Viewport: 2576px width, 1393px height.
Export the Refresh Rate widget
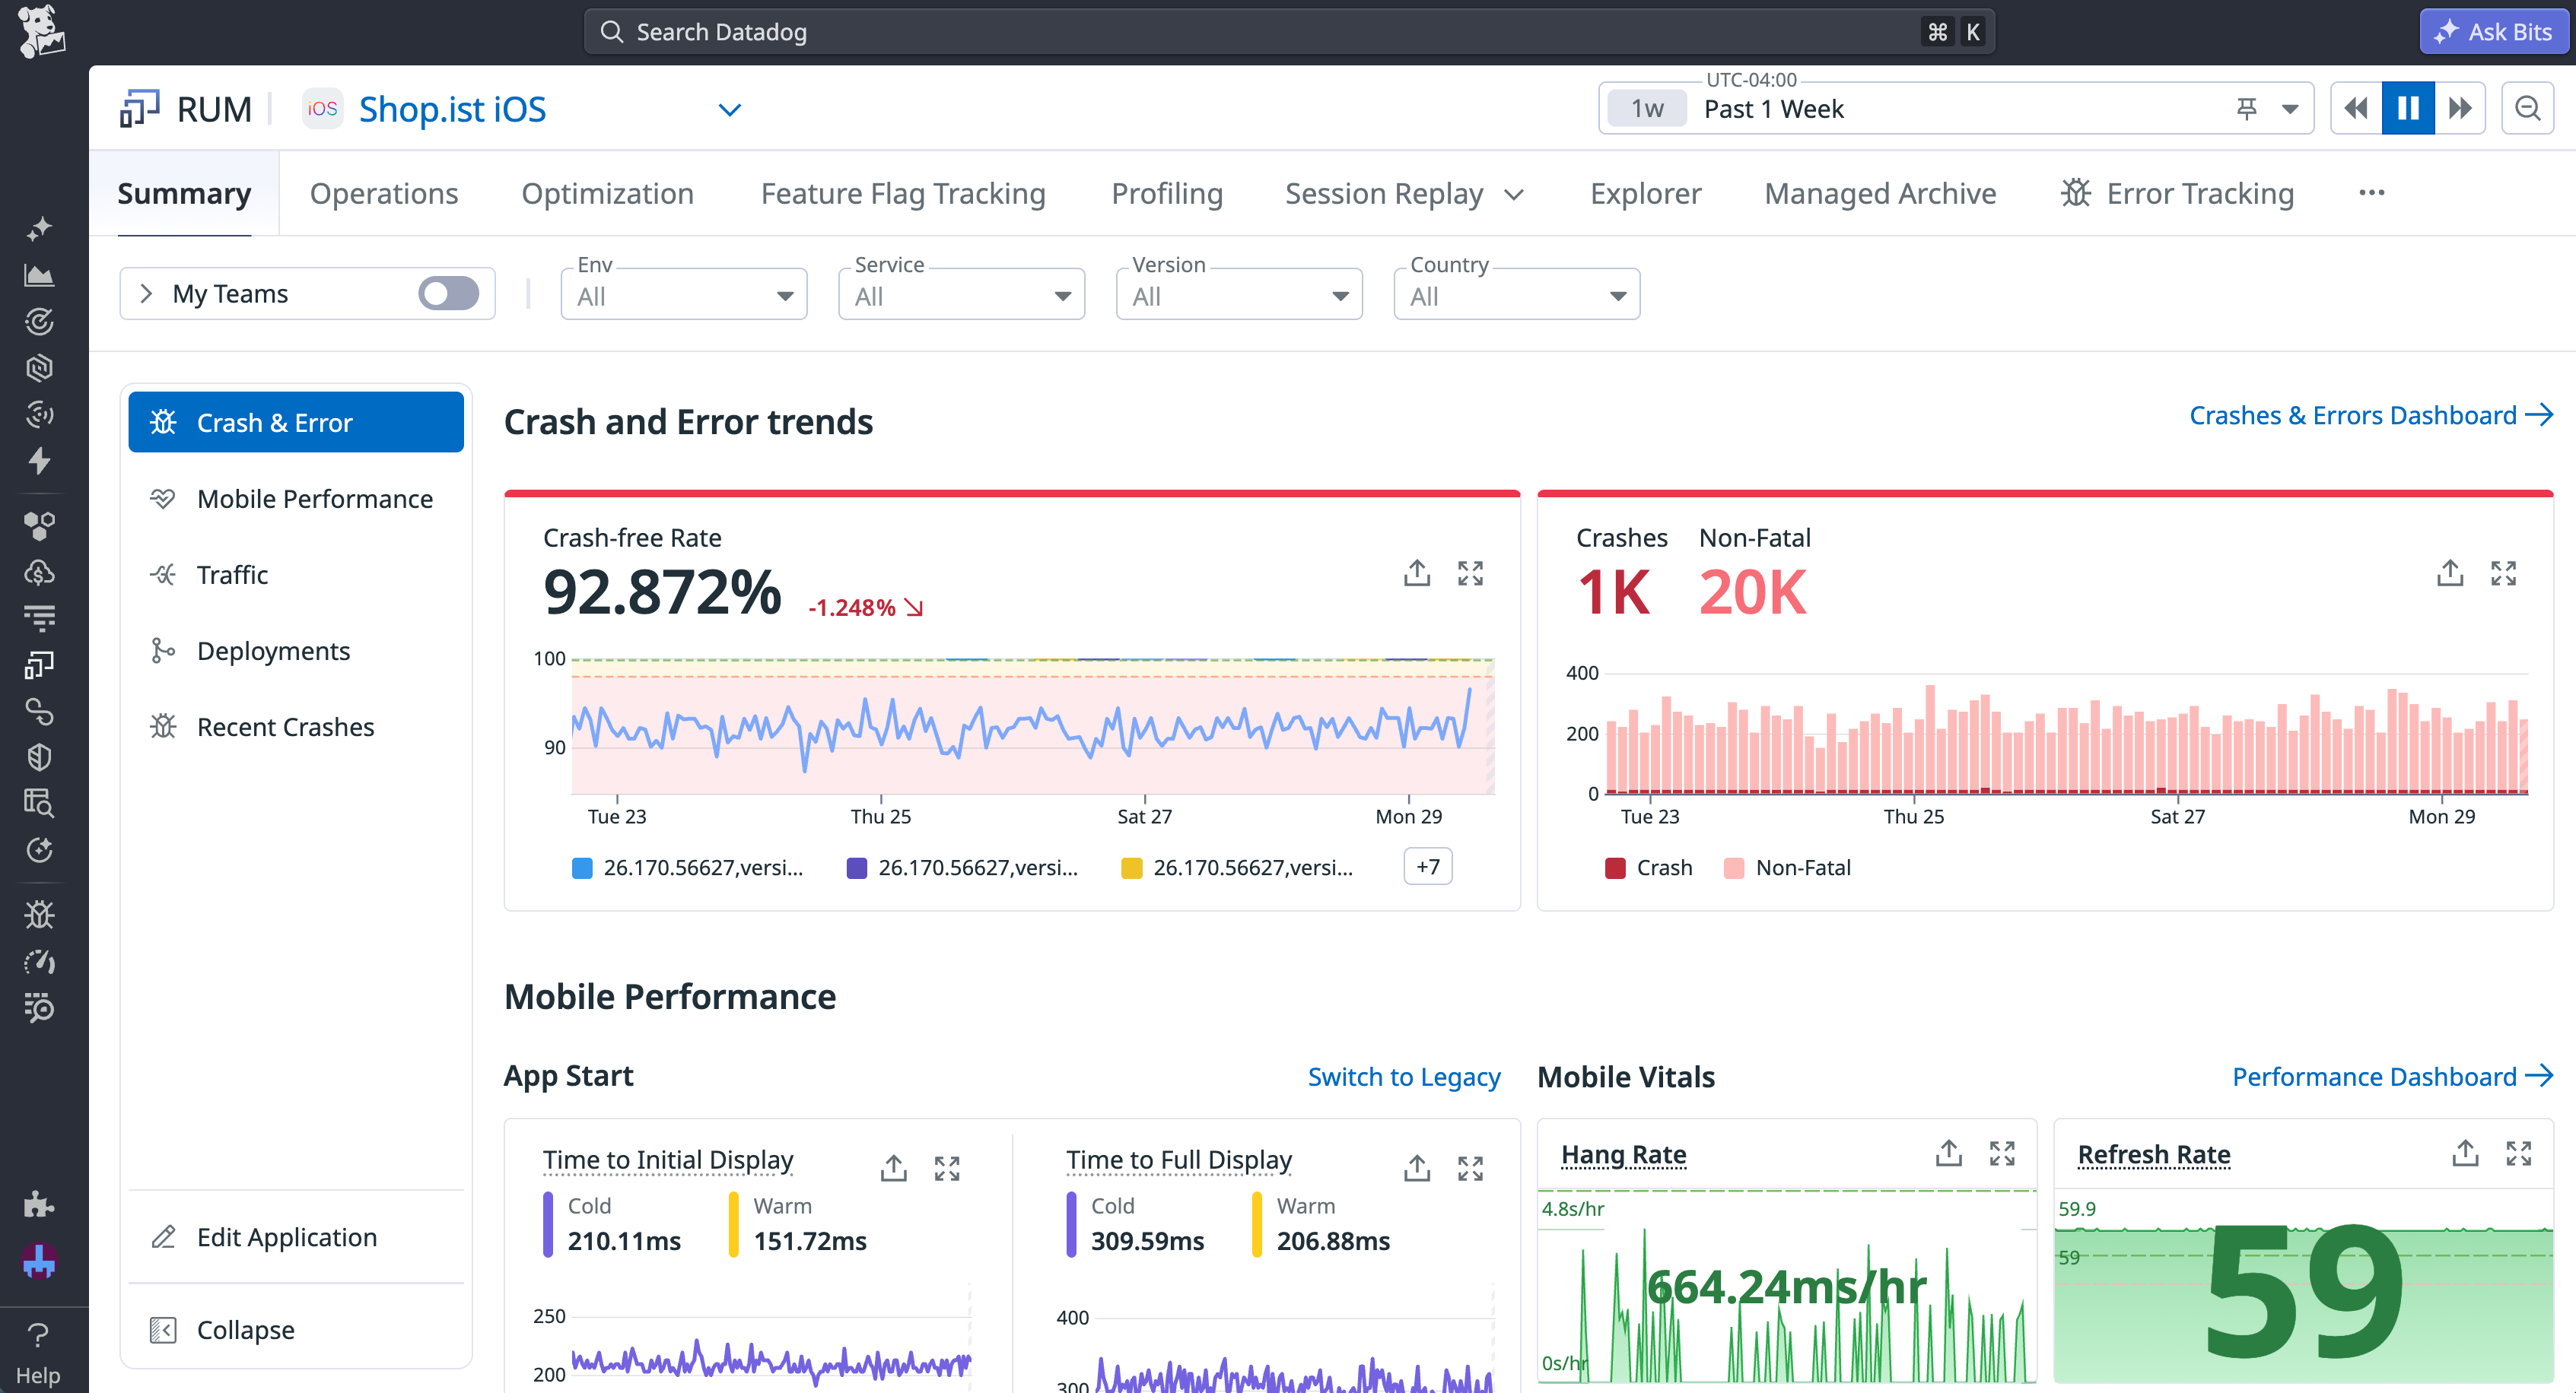point(2465,1153)
